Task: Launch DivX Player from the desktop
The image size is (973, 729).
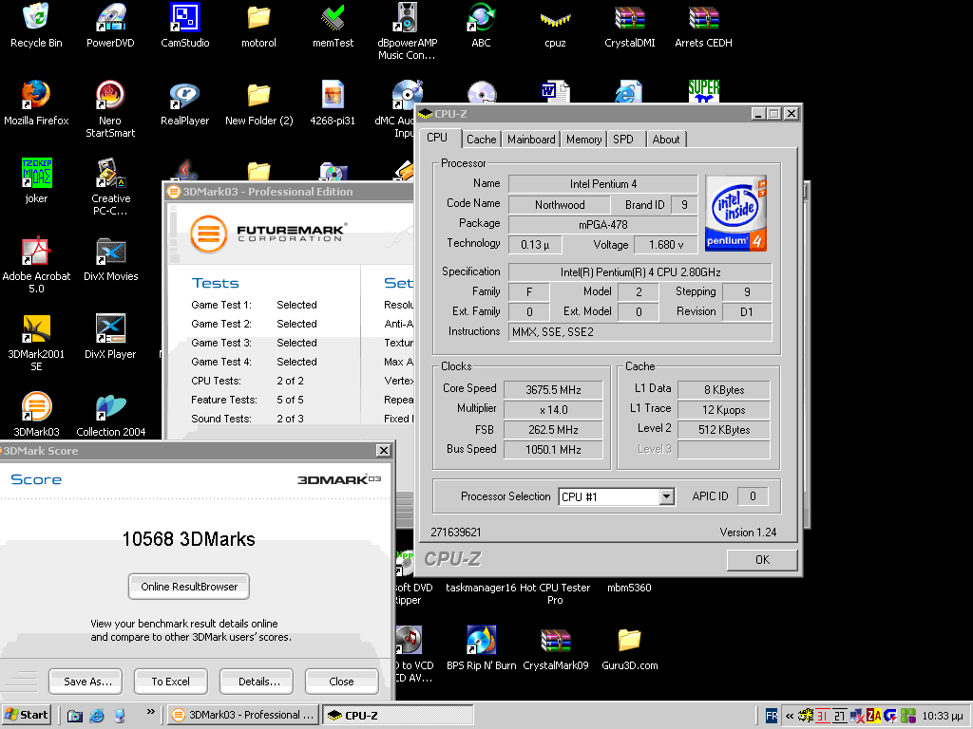Action: point(110,328)
